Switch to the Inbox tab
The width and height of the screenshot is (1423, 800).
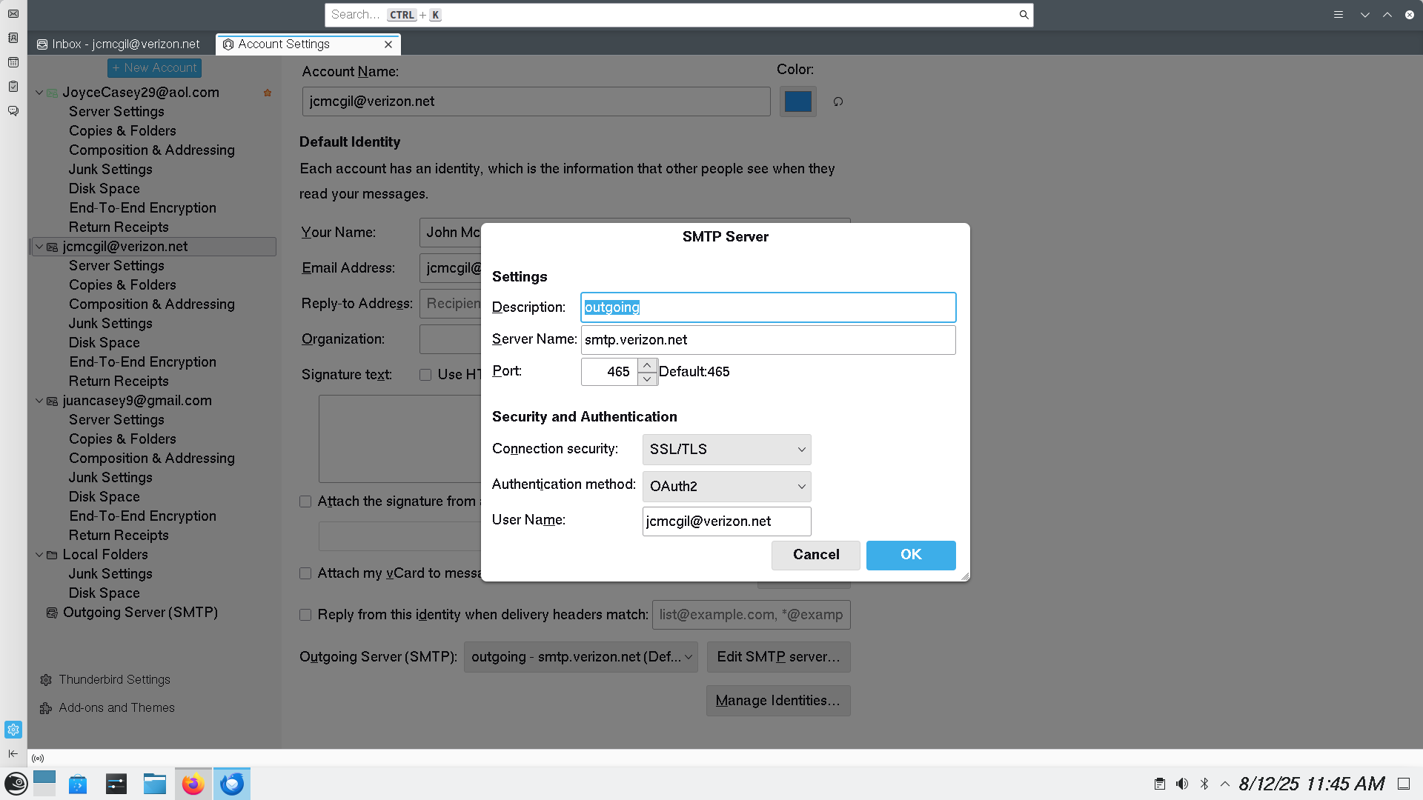[119, 44]
